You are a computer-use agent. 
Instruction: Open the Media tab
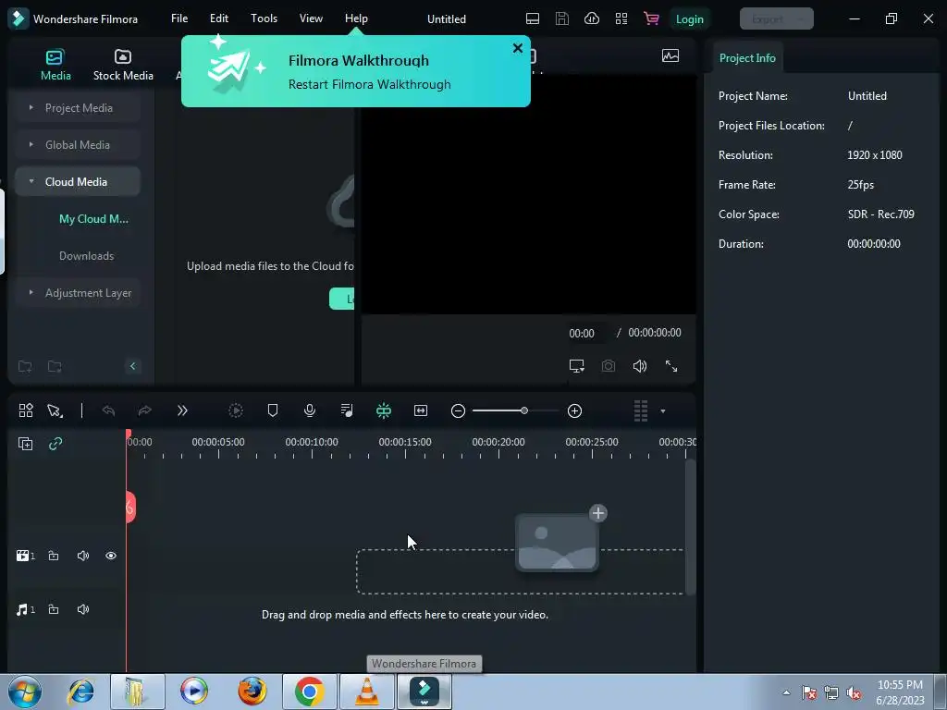click(55, 66)
